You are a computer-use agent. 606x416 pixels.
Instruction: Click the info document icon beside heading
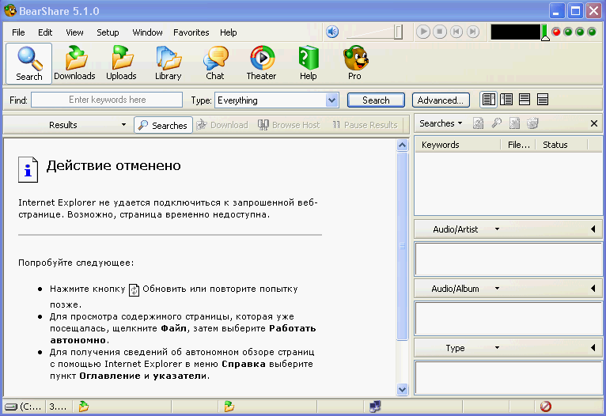coord(28,169)
